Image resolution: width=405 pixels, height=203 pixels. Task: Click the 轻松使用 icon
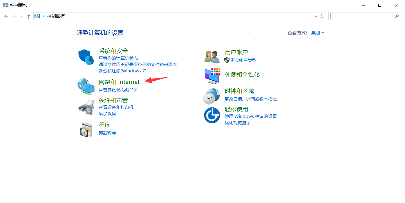(212, 115)
